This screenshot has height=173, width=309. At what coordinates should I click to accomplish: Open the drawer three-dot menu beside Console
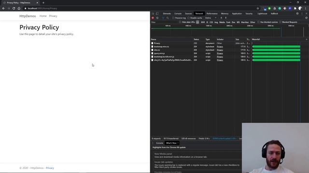tap(153, 143)
